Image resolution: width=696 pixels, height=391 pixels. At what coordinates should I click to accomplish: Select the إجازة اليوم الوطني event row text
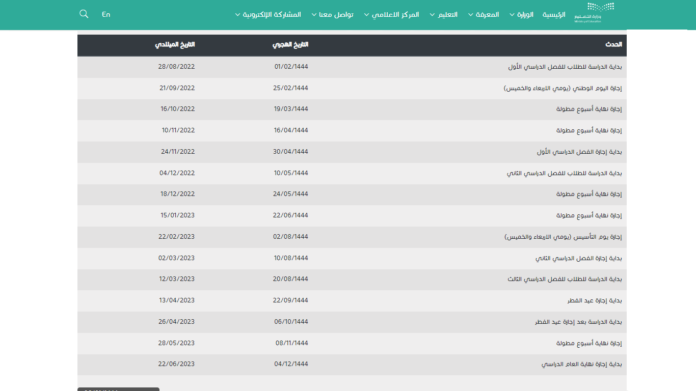click(x=563, y=88)
